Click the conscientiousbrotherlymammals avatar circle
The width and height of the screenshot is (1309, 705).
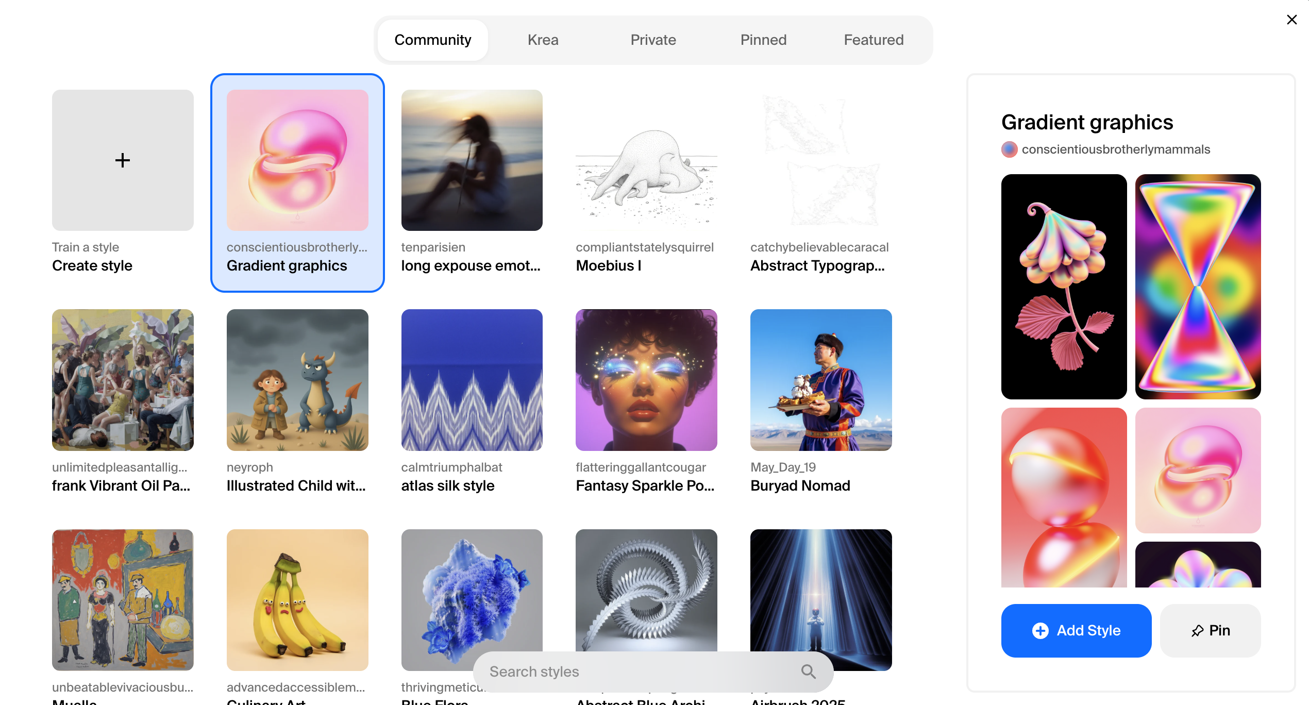pyautogui.click(x=1009, y=149)
